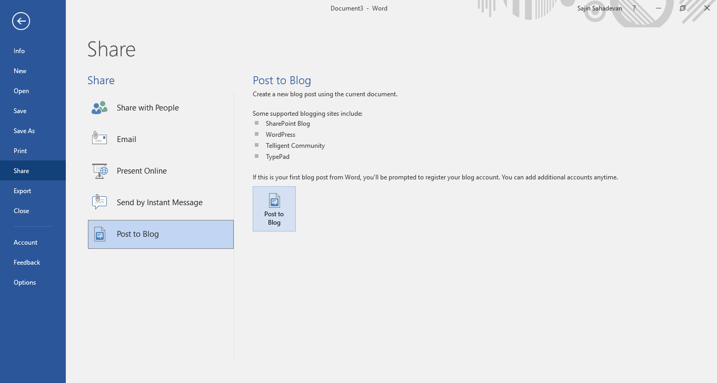
Task: Click the Send by Instant Message icon
Action: tap(99, 202)
